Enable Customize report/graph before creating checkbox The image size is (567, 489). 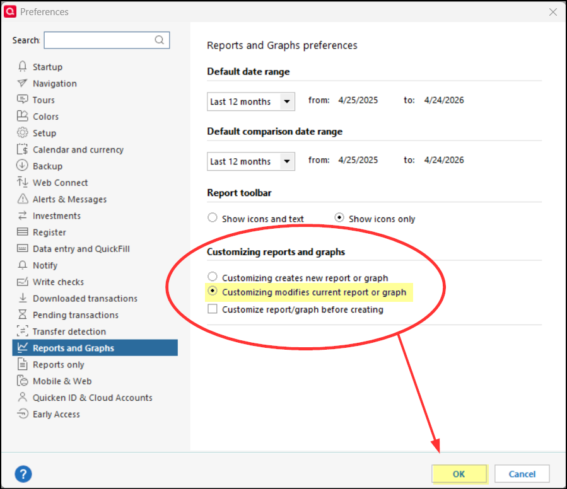(213, 309)
